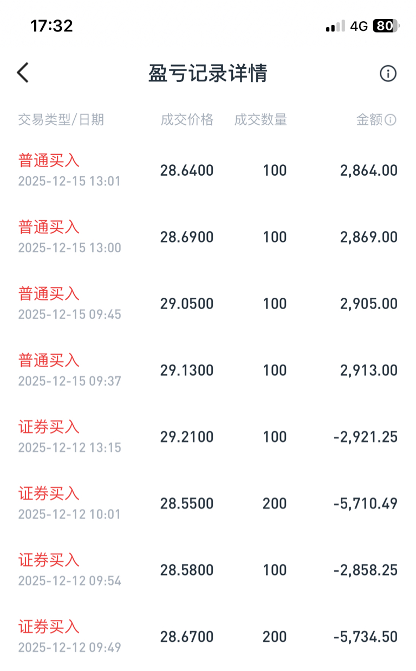
Task: Tap the 盈亏记录详情 page title
Action: click(x=208, y=73)
